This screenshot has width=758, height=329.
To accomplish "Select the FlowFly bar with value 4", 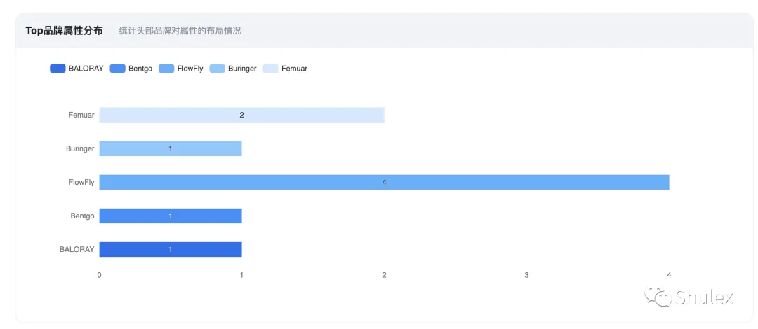I will [385, 182].
